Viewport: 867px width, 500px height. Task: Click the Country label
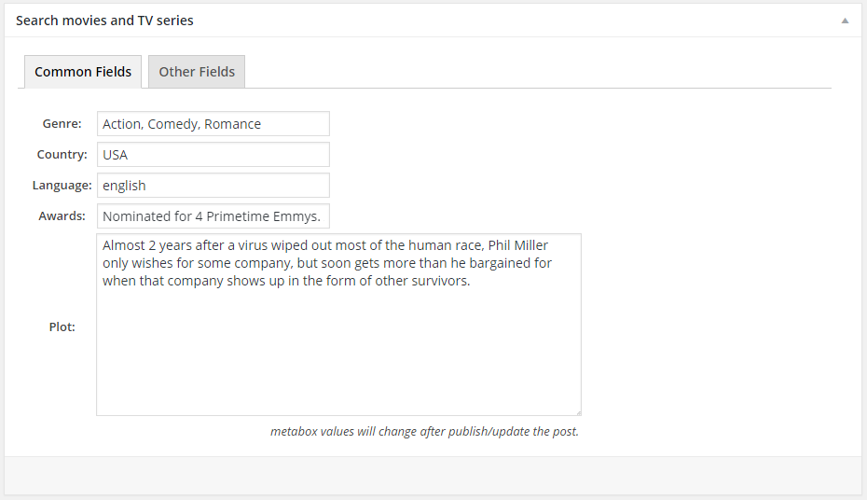[x=62, y=154]
